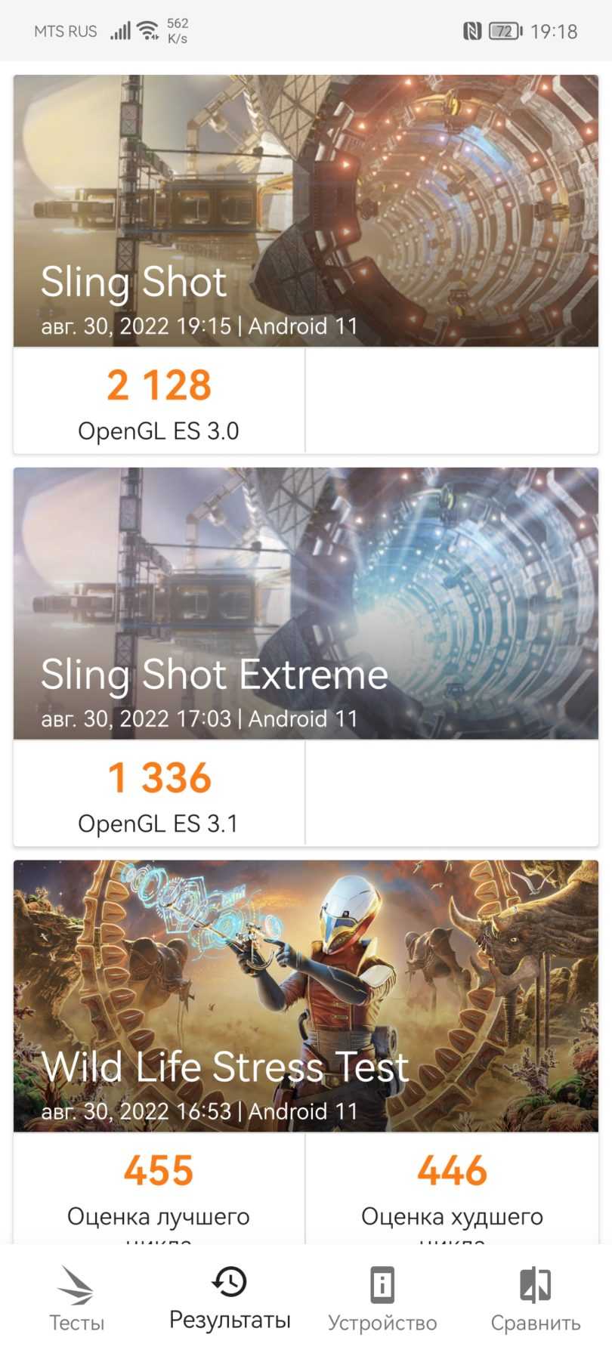
Task: Tap the cellular signal bars icon
Action: tap(120, 31)
